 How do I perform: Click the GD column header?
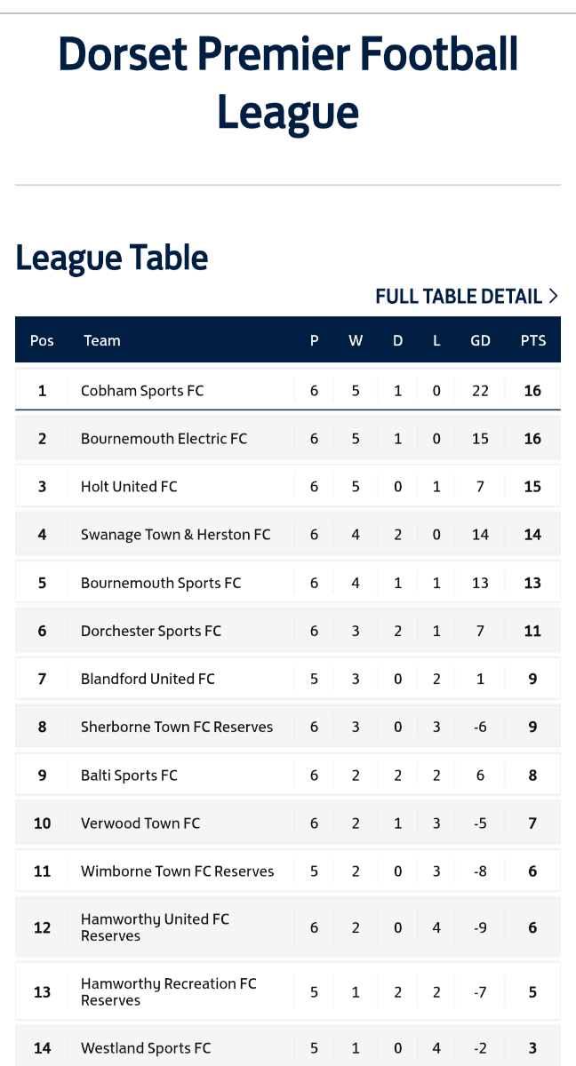click(x=480, y=340)
